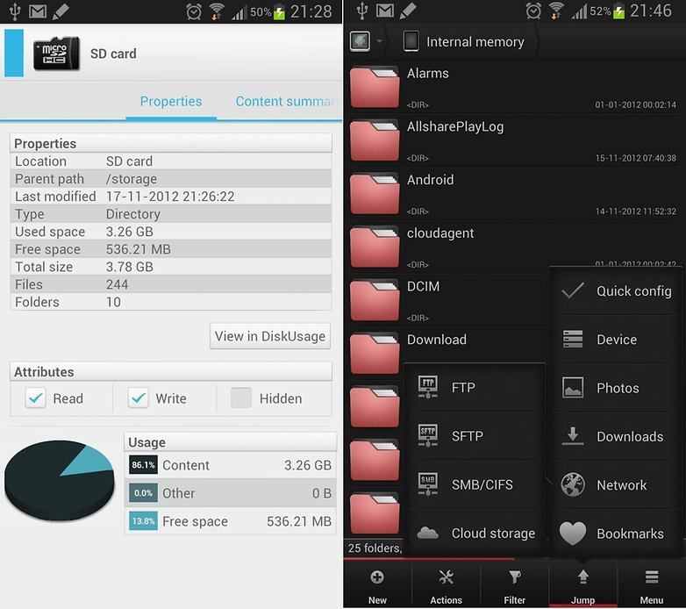The image size is (686, 609).
Task: Tap the Gmail notification icon at 21:28
Action: click(x=38, y=11)
